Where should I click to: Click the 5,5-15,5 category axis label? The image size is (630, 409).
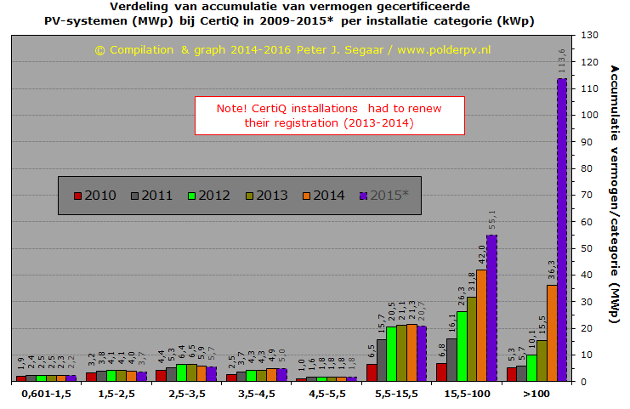[396, 394]
